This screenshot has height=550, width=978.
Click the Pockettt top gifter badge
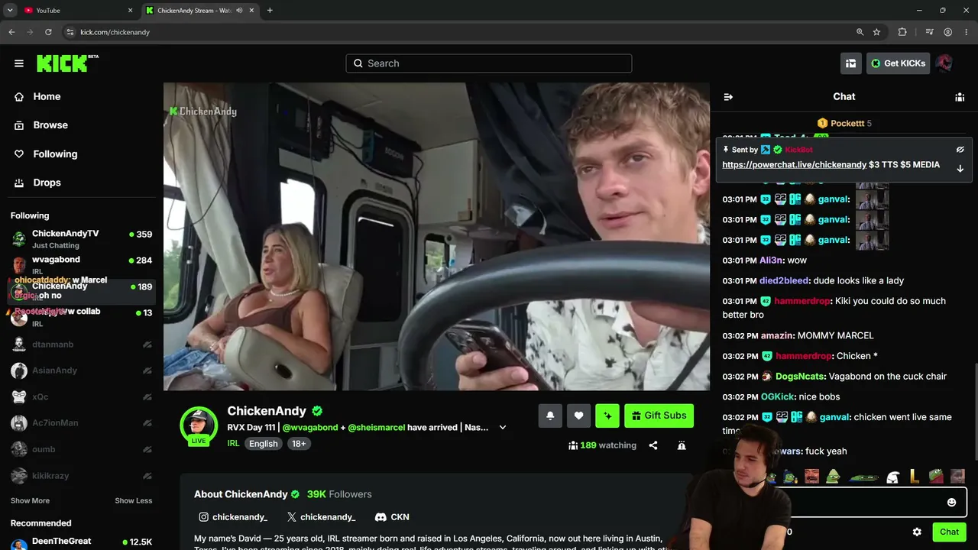[x=844, y=123]
